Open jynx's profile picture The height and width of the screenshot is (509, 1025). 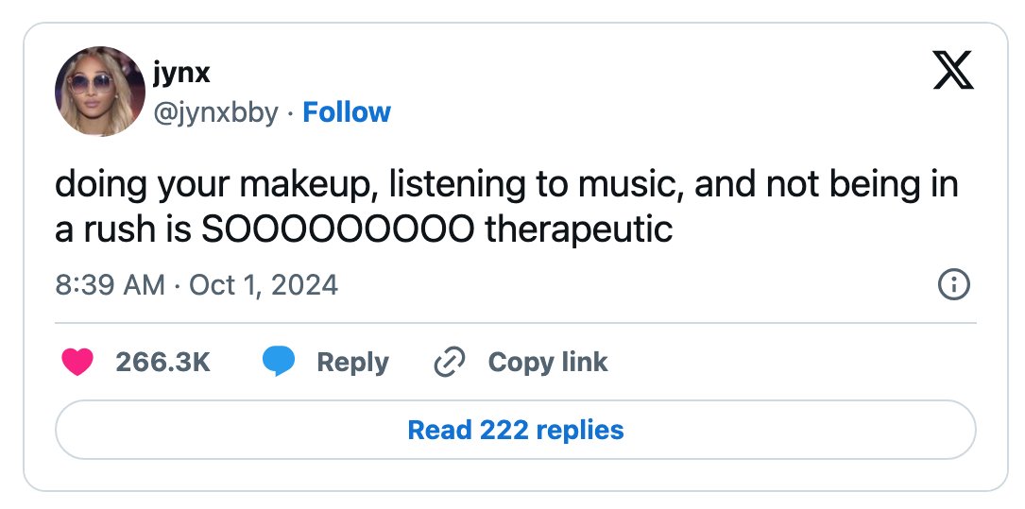click(100, 91)
